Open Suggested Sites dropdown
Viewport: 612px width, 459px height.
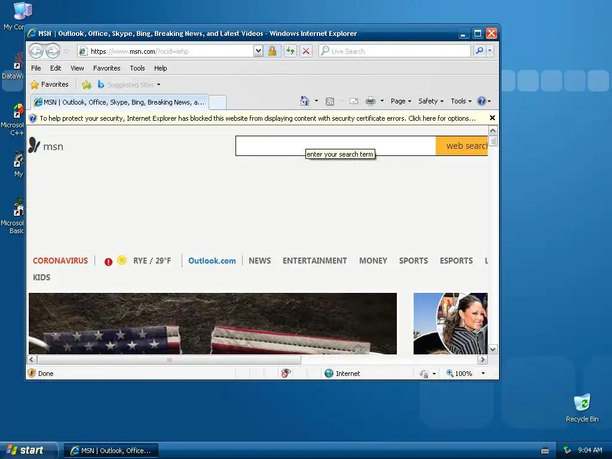[x=129, y=84]
